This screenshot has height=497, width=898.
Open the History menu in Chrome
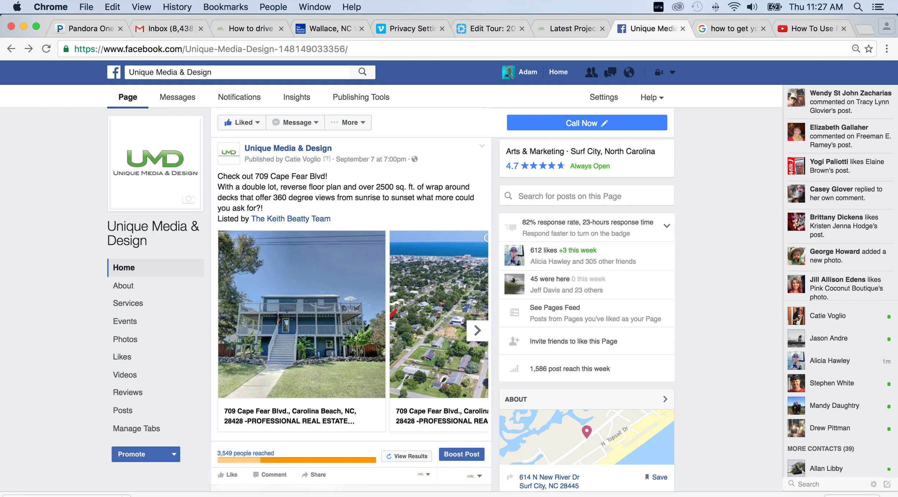[177, 7]
